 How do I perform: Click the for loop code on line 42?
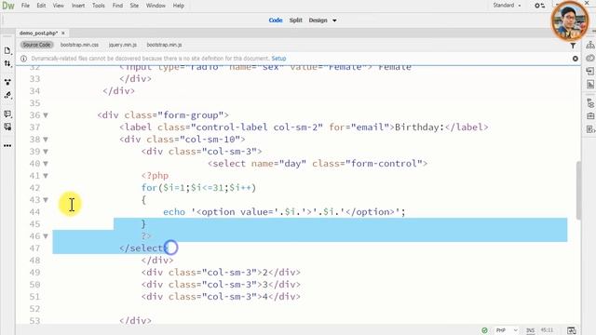pyautogui.click(x=198, y=188)
